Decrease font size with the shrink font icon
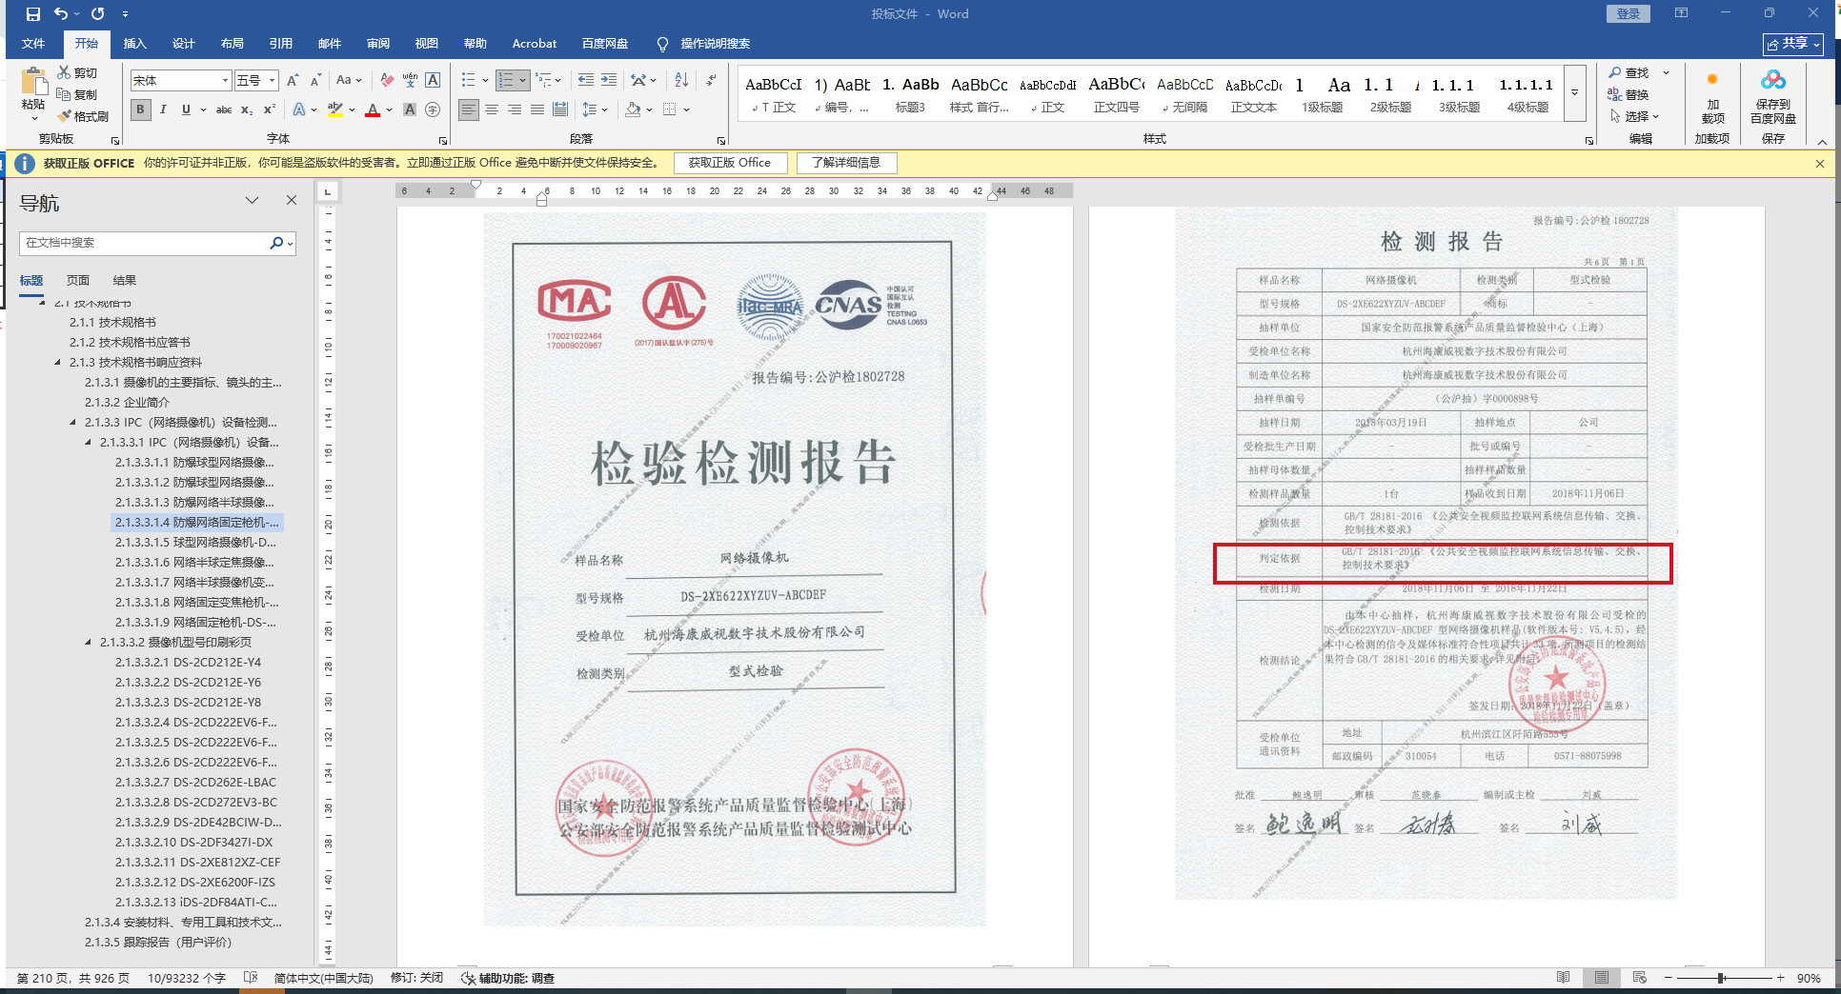Screen dimensions: 1841x994 click(315, 81)
